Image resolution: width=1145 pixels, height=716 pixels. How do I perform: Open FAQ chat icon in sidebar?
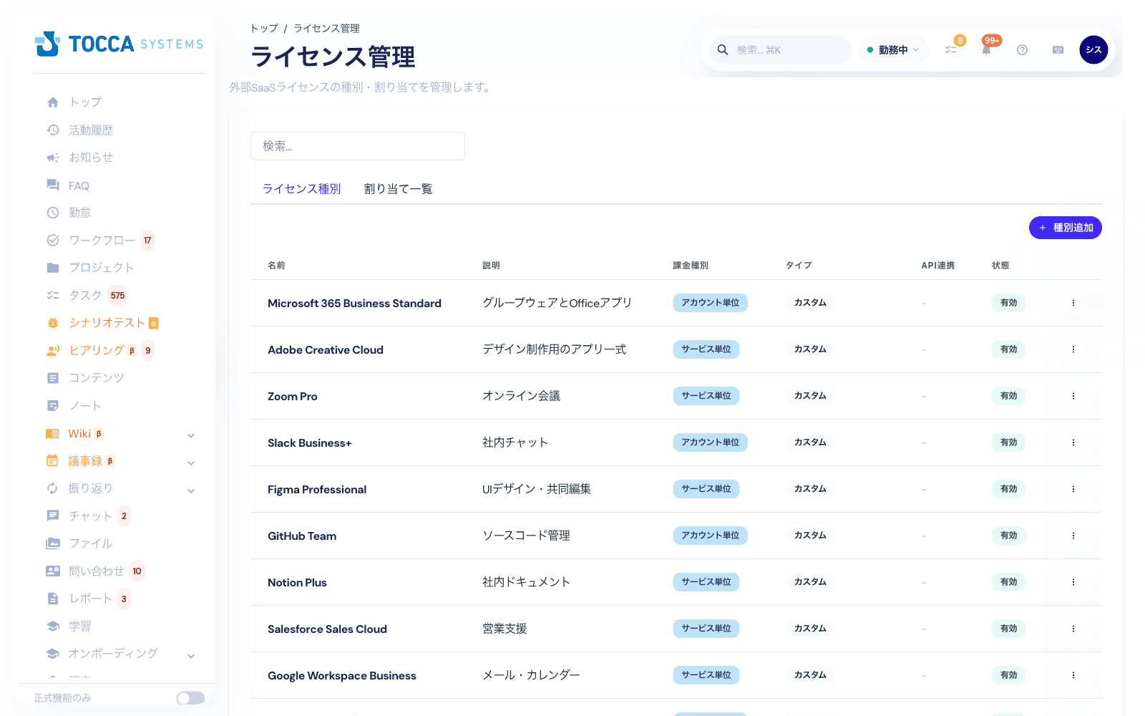tap(53, 185)
